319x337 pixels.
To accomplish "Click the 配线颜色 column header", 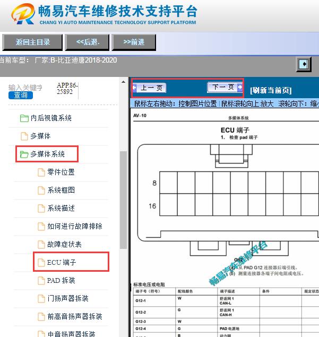I will point(196,291).
